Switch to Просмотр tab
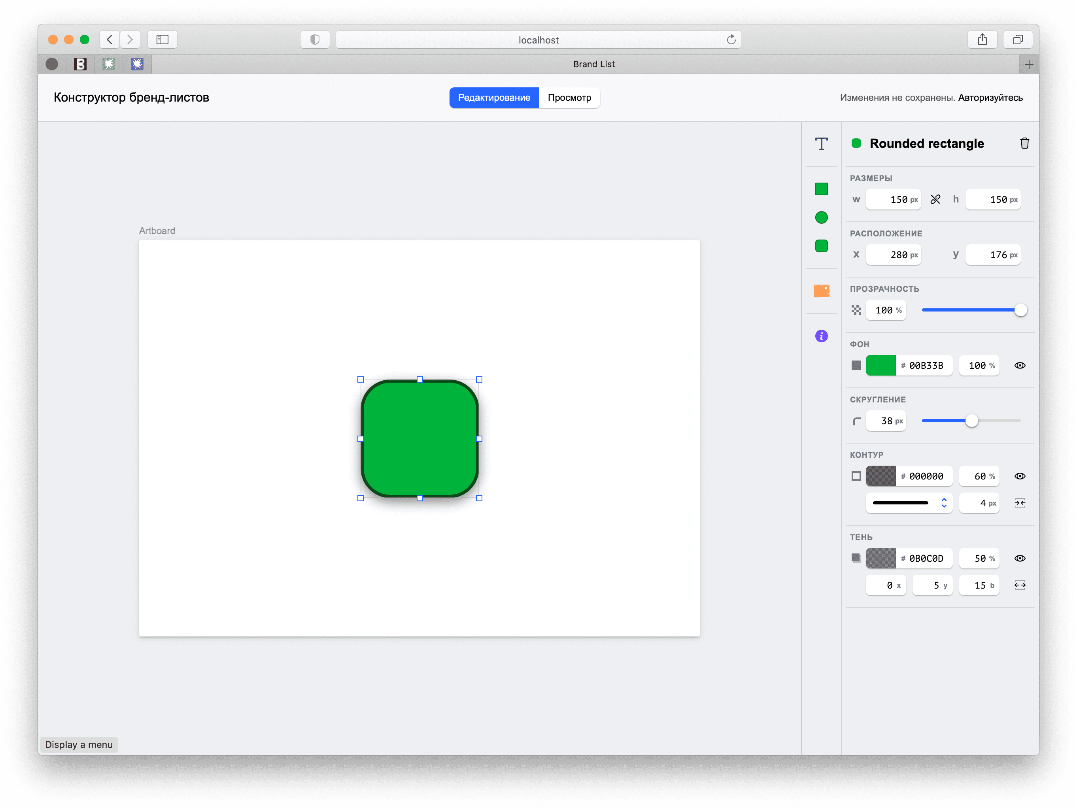Screen dimensions: 1077x808 point(569,97)
